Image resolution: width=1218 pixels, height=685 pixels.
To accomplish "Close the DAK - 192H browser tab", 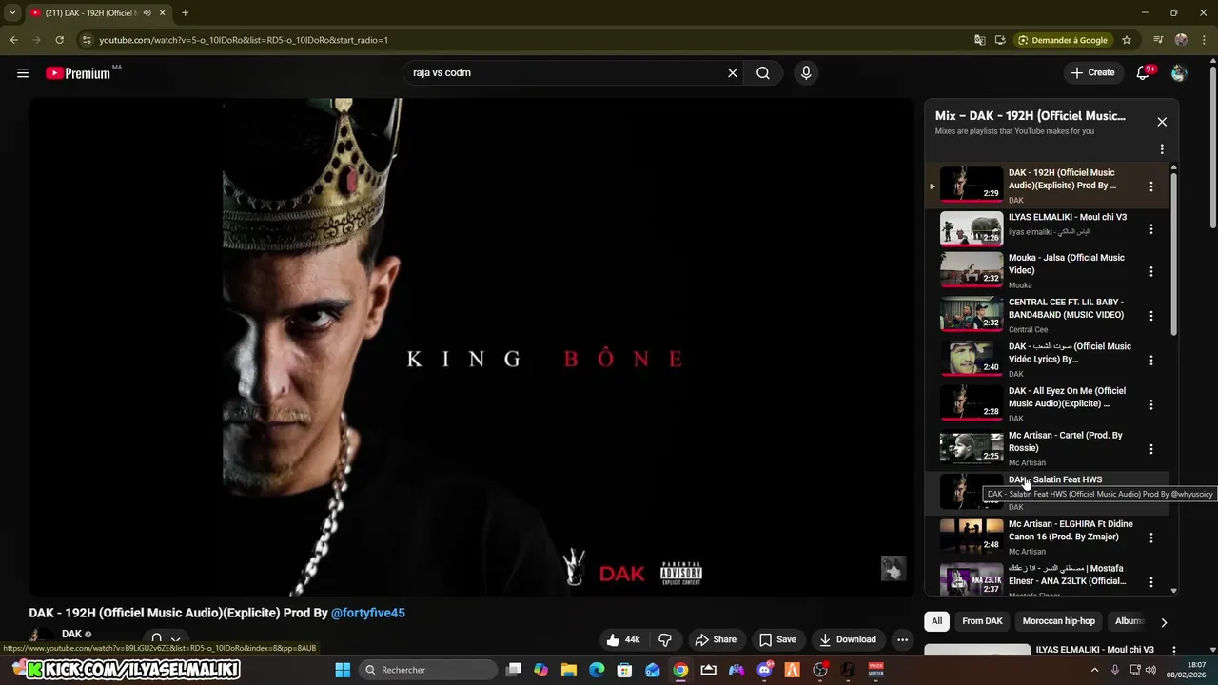I will tap(162, 13).
